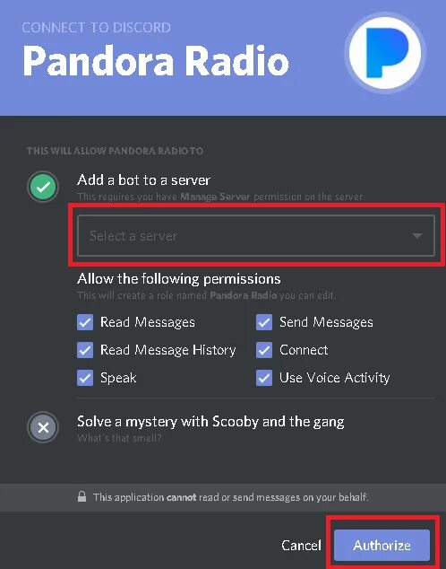This screenshot has height=569, width=446.
Task: Click the dropdown arrow in the server selector
Action: 417,236
